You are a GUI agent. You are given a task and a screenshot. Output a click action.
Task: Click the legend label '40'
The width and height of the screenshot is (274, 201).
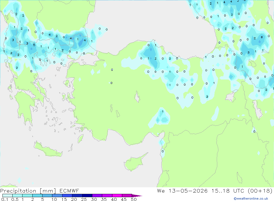click(114, 199)
